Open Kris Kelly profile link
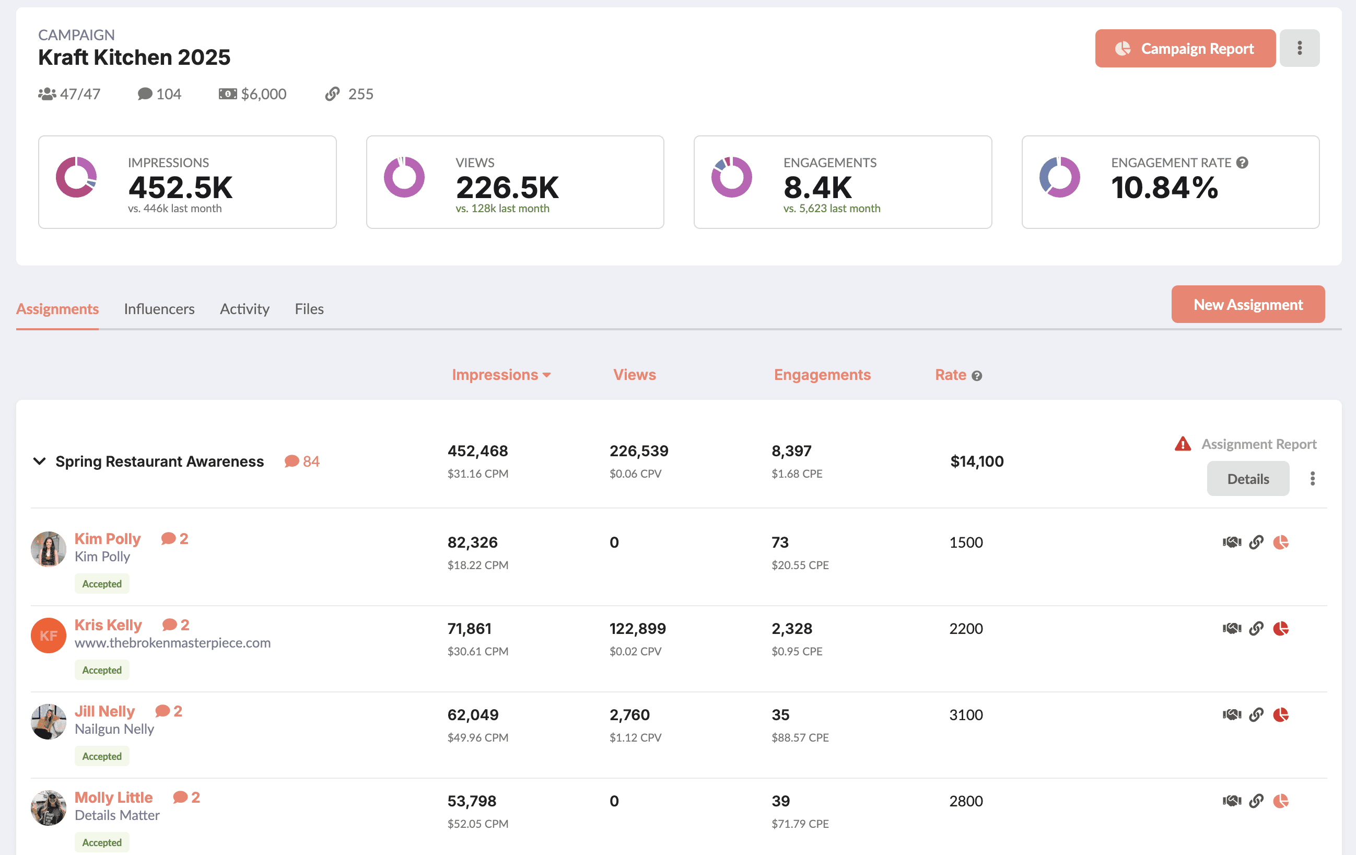 point(108,625)
